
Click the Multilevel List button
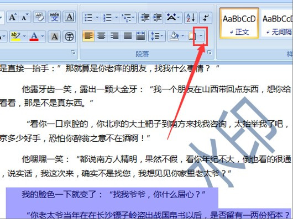tap(125, 18)
